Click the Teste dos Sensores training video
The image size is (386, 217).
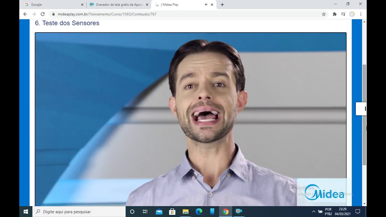pyautogui.click(x=191, y=119)
